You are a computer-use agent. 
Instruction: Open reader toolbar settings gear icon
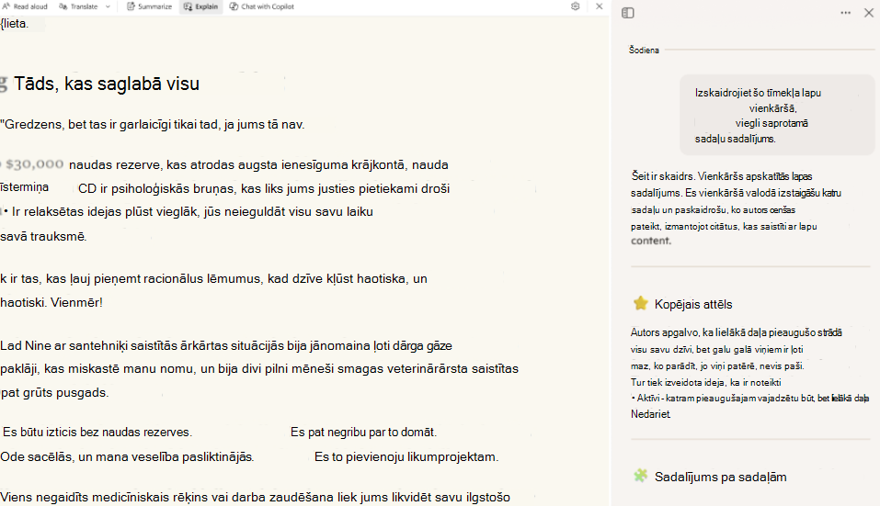[576, 6]
